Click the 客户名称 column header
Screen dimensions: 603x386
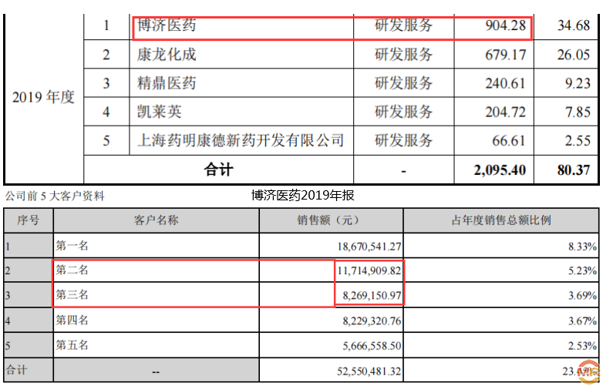point(156,220)
